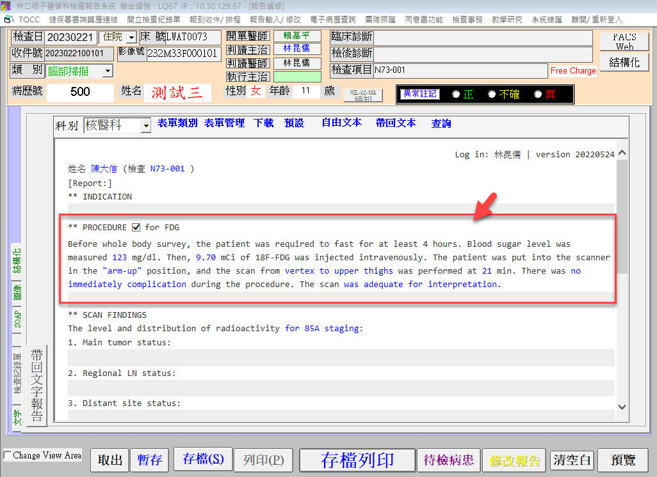The height and width of the screenshot is (477, 657).
Task: Click the scroll down arrow in report
Action: [621, 407]
